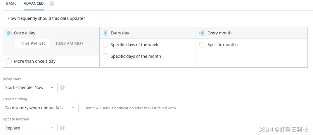The image size is (313, 135).
Task: Click the help icon beside the ADVANCED tab
Action: click(x=52, y=3)
